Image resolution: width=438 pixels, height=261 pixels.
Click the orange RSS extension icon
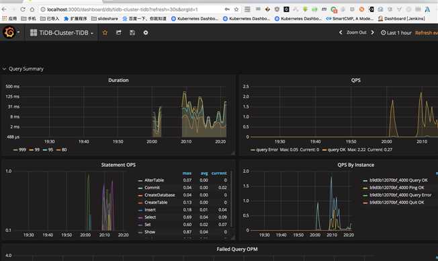pos(361,9)
